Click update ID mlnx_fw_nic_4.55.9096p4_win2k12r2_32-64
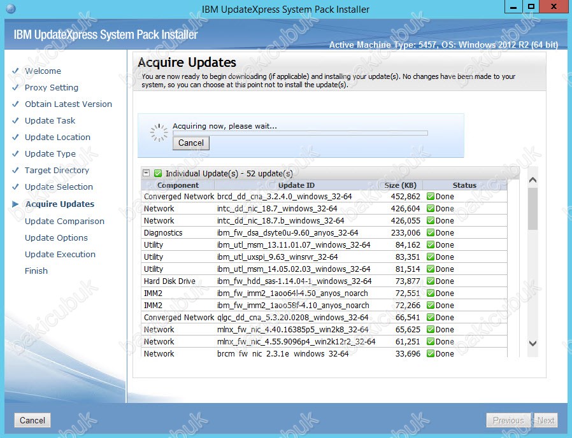 pos(296,342)
